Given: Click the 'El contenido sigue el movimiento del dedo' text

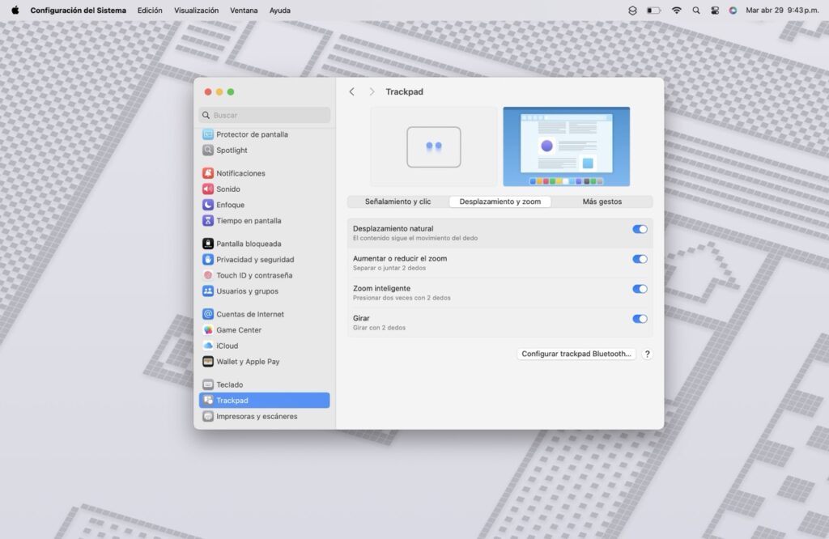Looking at the screenshot, I should (415, 238).
